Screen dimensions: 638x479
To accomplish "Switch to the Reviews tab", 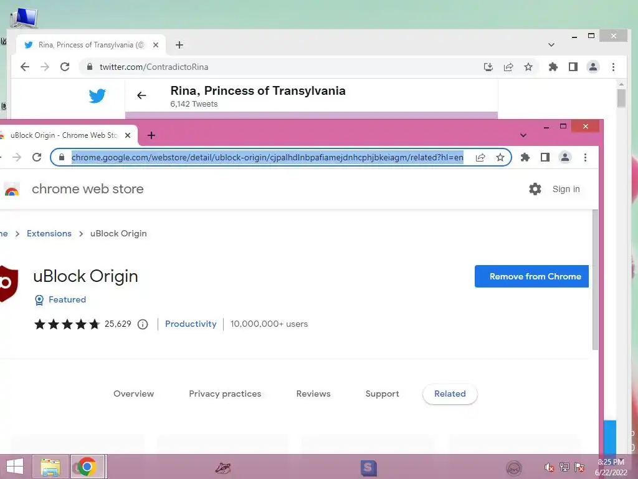I will click(313, 394).
